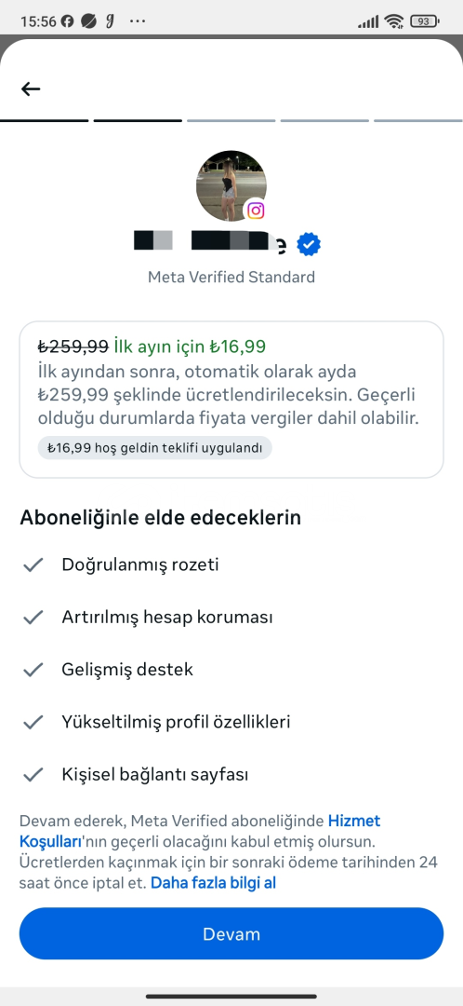Tap checkmark beside Gelişmiş destek

[x=33, y=670]
